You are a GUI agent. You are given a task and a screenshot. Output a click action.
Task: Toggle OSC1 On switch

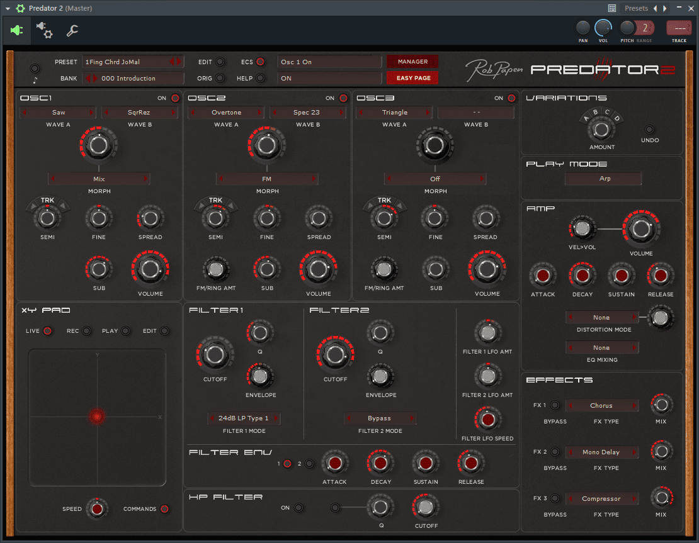click(175, 98)
